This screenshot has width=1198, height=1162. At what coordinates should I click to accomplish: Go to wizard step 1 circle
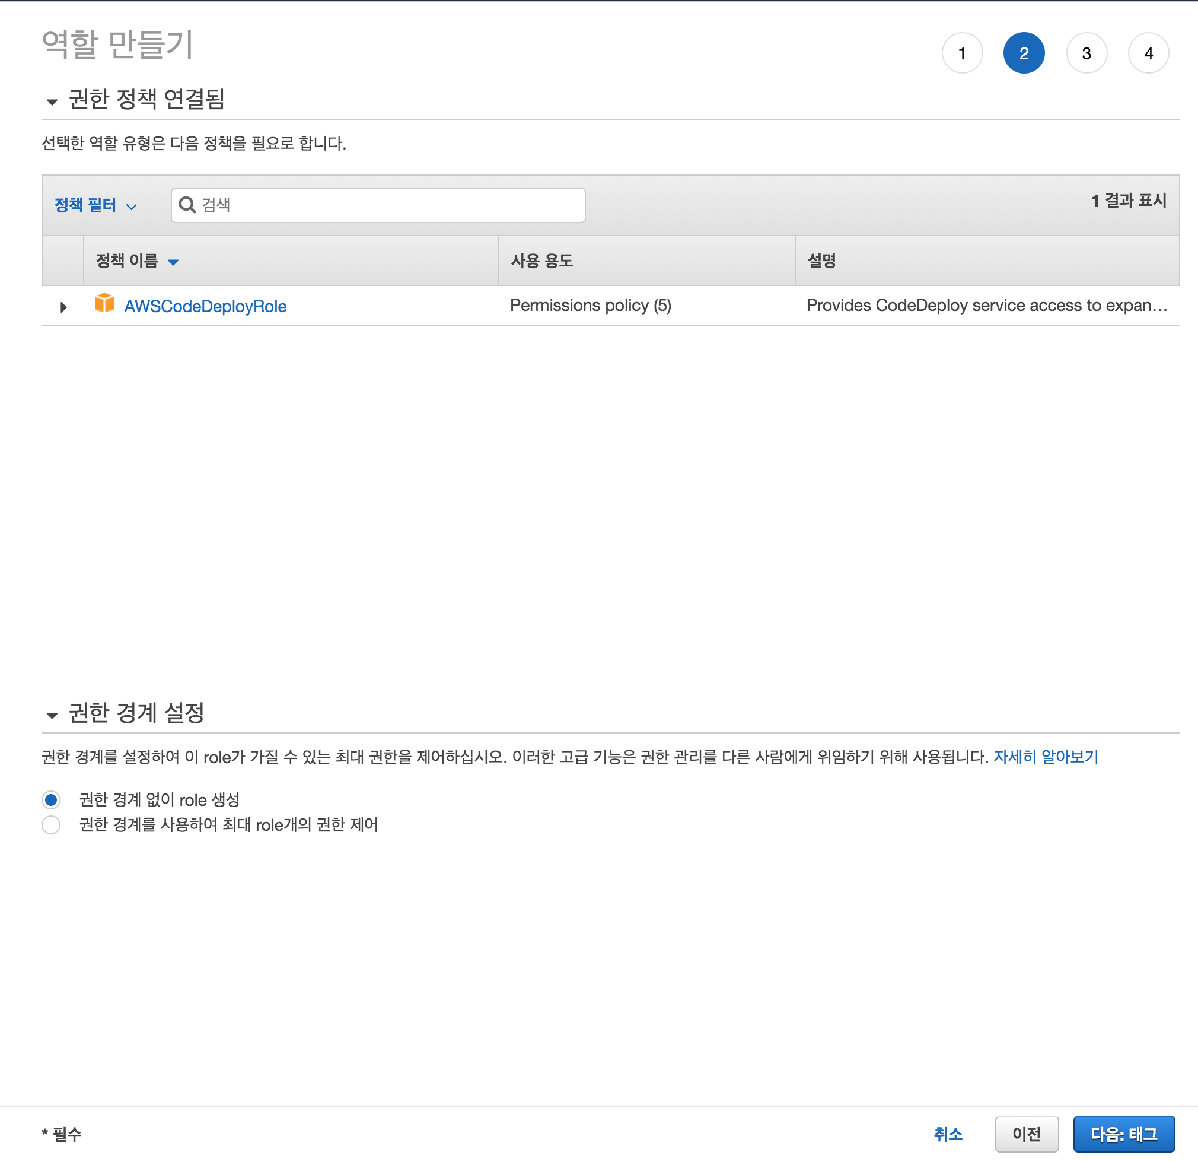click(962, 53)
